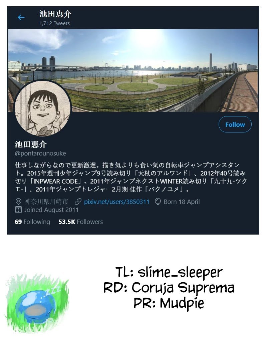Click the location pin icon
The height and width of the screenshot is (337, 267).
18,202
